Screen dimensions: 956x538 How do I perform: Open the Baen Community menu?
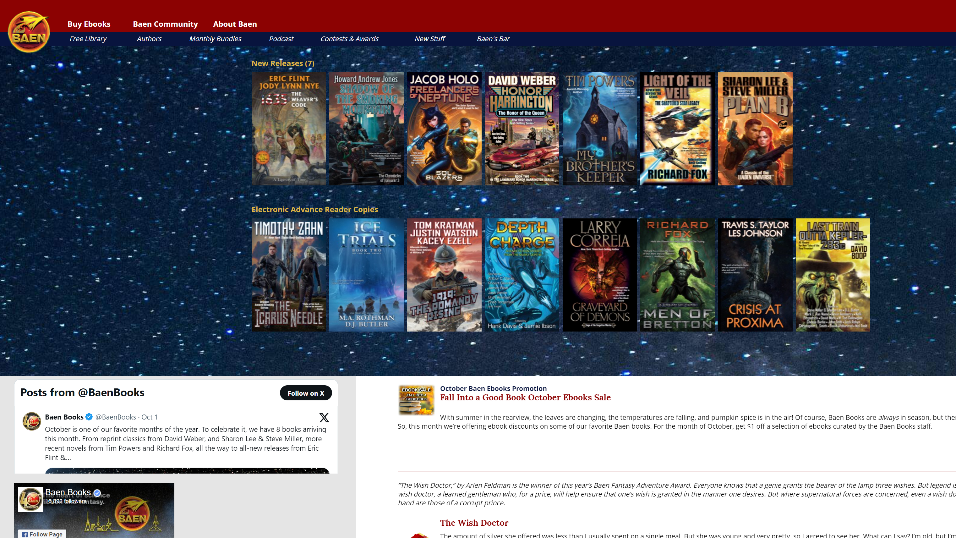tap(166, 24)
